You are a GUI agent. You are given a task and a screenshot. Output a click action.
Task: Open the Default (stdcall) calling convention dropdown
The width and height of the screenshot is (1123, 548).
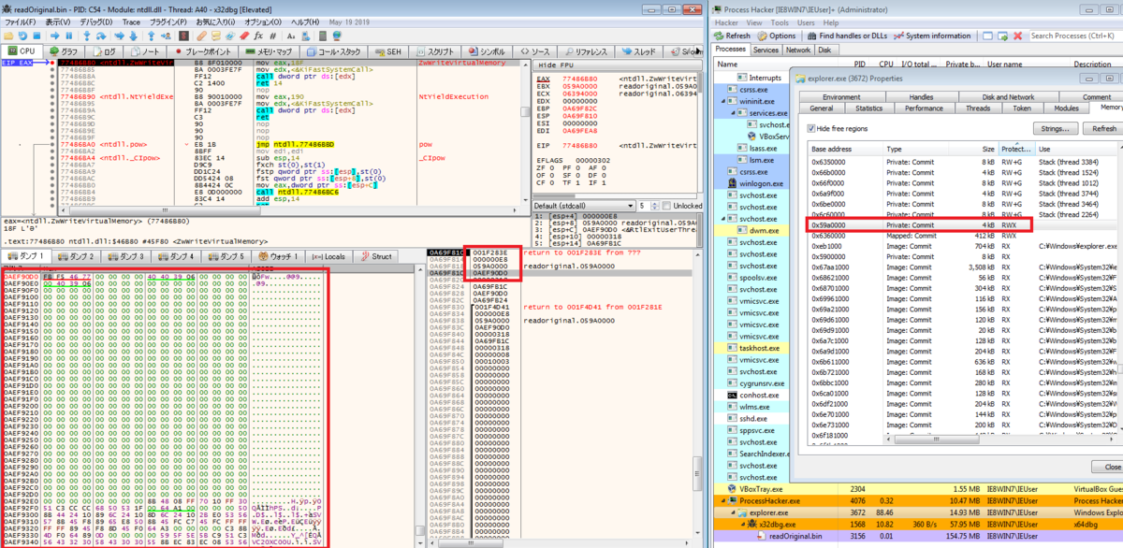[584, 206]
